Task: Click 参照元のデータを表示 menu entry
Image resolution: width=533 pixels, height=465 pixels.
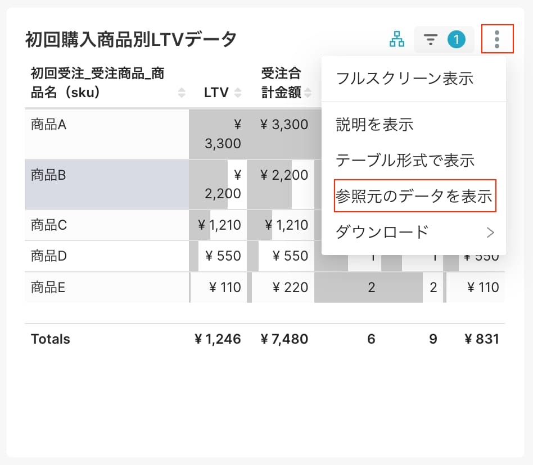Action: click(414, 196)
